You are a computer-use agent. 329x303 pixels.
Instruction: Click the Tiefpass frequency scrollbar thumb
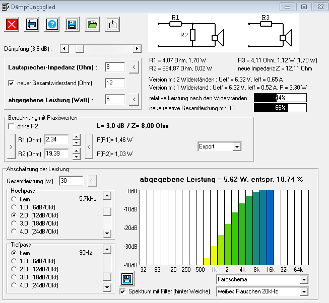(x=107, y=276)
